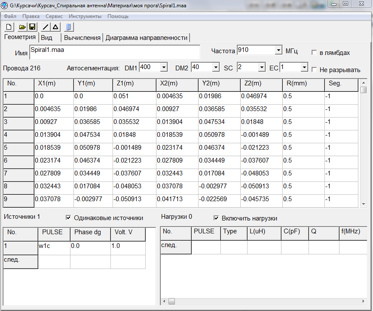This screenshot has height=311, width=373.
Task: Expand the Частота frequency dropdown
Action: coord(278,50)
